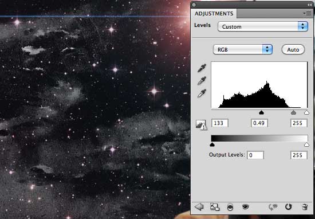
Task: Open the Adjustments panel flyout menu
Action: [x=308, y=14]
